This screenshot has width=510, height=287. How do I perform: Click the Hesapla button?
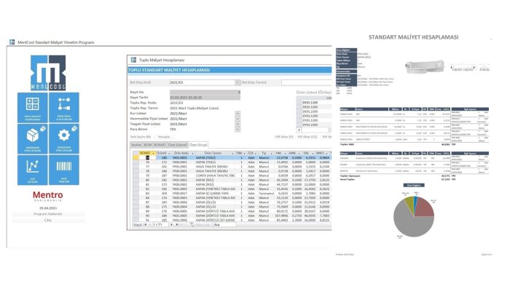tap(164, 137)
